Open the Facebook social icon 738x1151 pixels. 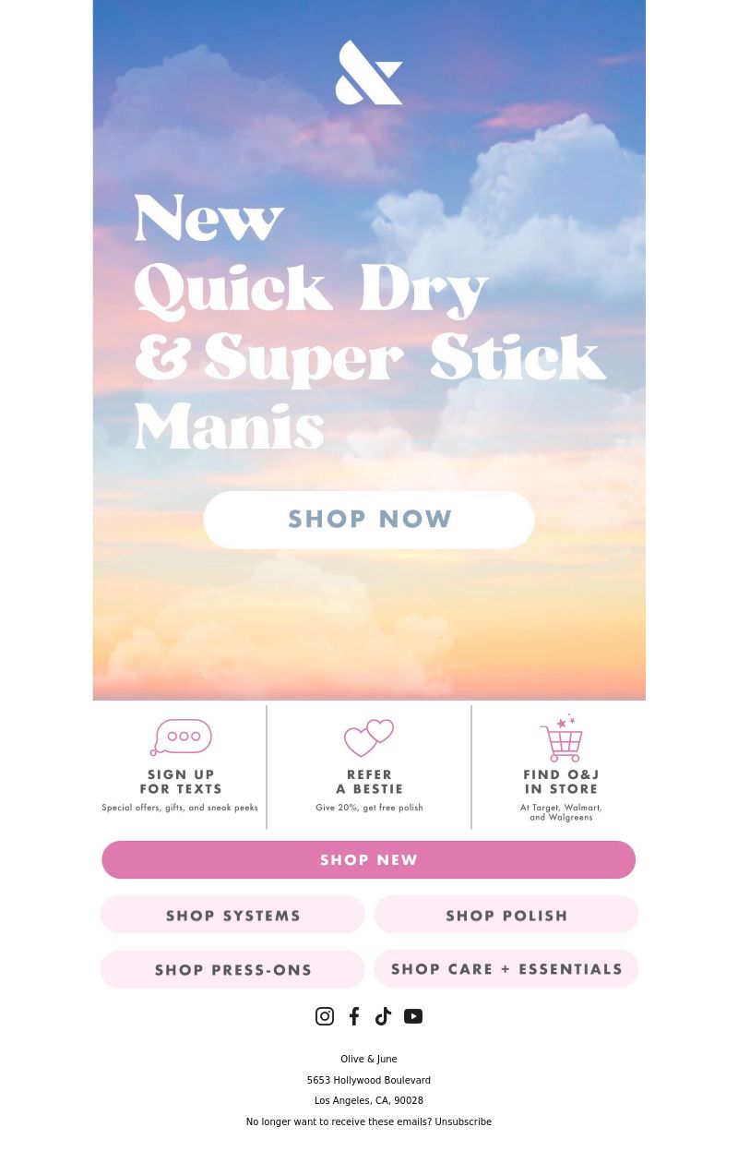354,1016
